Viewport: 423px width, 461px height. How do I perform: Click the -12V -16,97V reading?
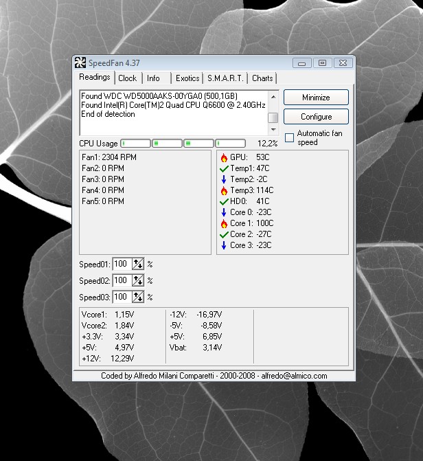click(196, 315)
